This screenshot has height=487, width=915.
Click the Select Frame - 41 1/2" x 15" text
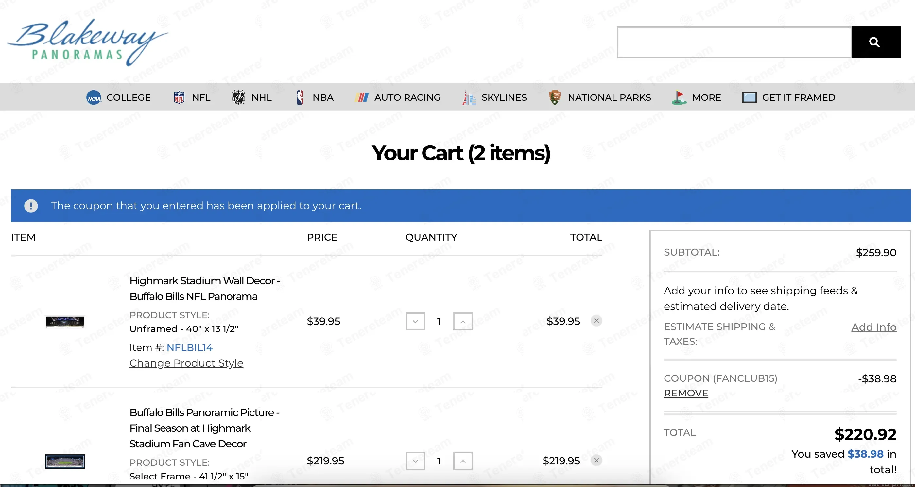189,476
